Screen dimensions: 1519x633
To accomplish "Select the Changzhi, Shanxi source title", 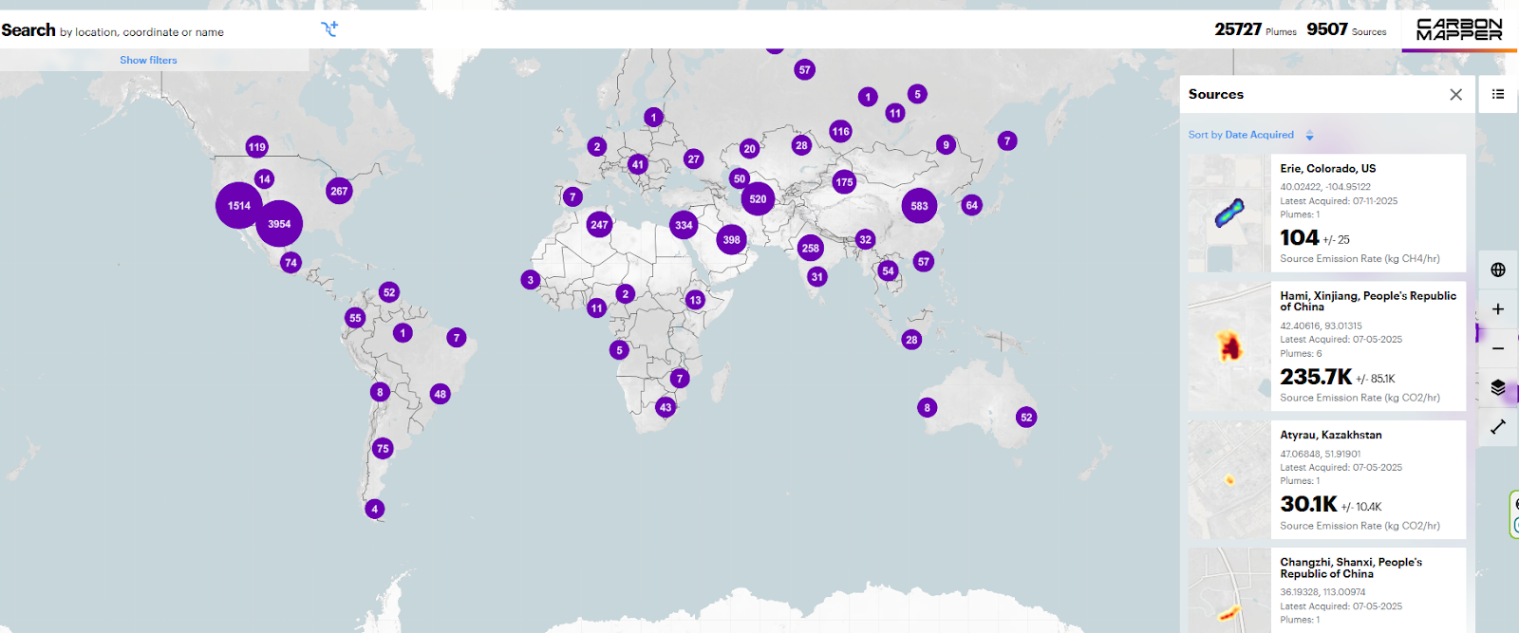I will [x=1351, y=568].
